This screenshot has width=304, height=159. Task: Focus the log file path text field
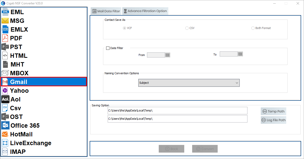(x=177, y=119)
